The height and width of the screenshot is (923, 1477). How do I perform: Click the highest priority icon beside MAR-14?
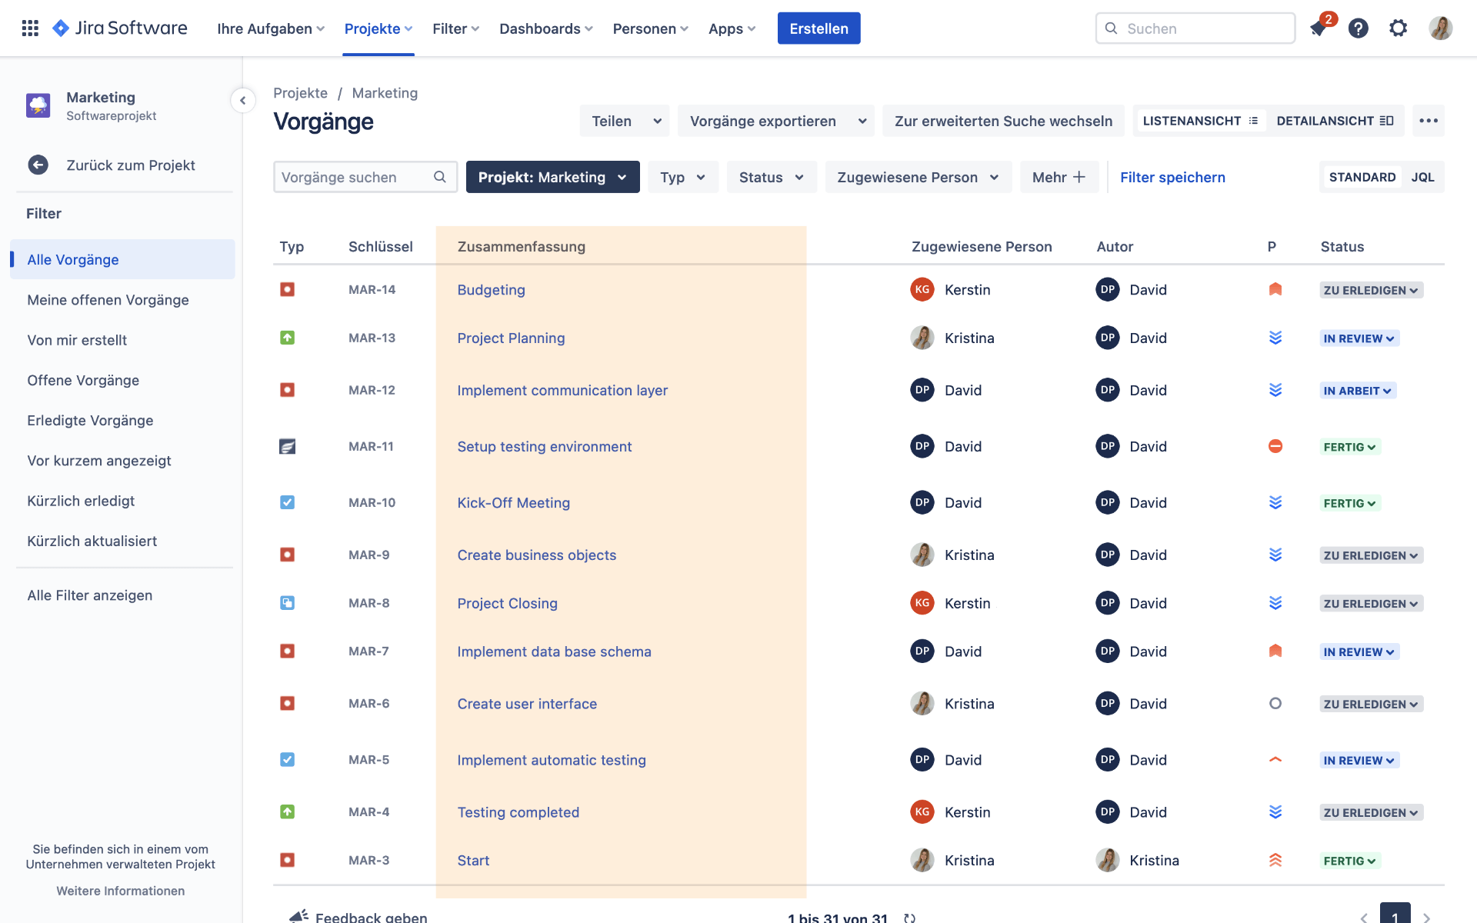(x=1275, y=289)
